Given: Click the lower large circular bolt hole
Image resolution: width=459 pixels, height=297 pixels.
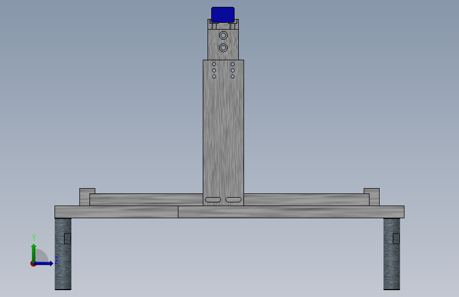Looking at the screenshot, I should pyautogui.click(x=223, y=48).
